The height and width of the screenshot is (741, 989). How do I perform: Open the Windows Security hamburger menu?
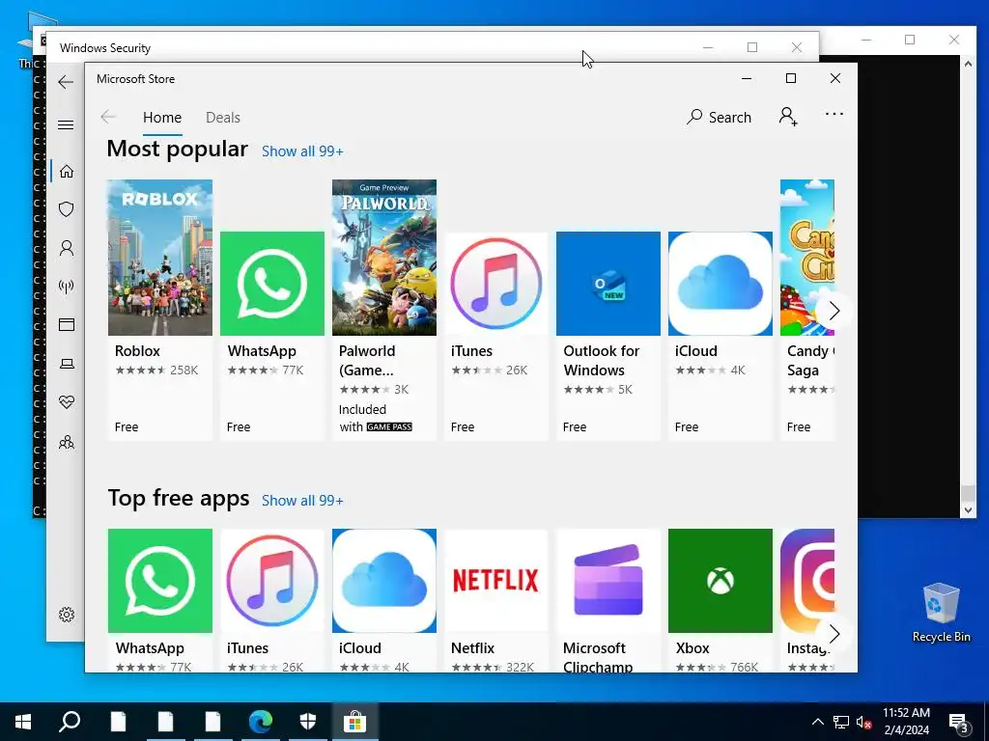[x=66, y=124]
